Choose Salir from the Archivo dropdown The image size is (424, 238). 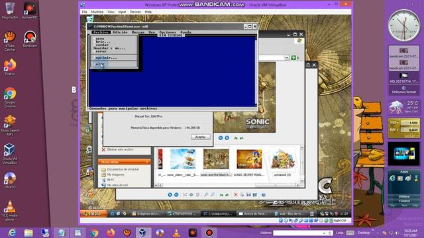click(114, 64)
